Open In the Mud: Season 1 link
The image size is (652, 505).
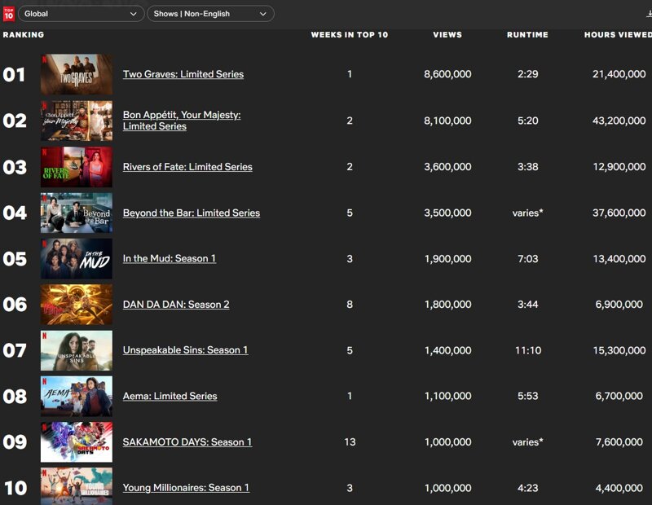[x=170, y=258]
